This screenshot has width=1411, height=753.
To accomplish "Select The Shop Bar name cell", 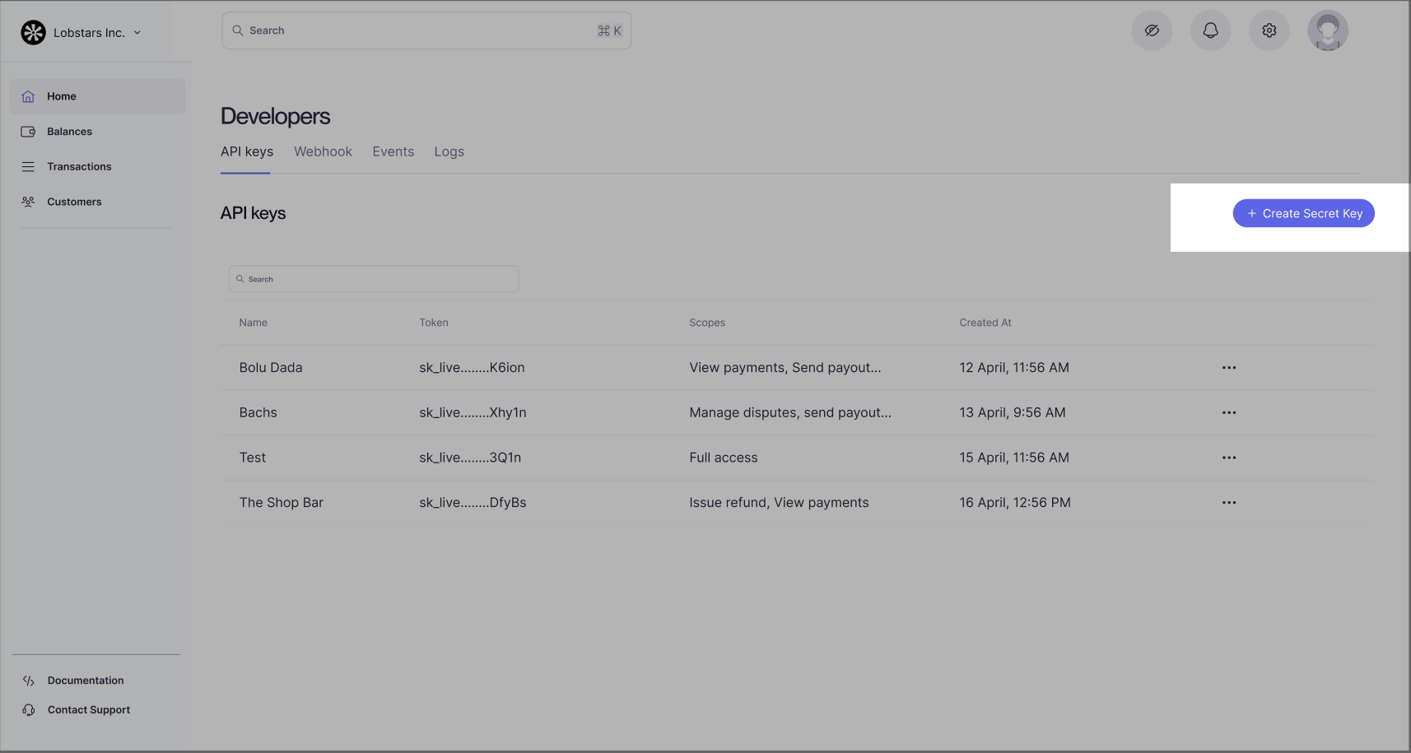I will (282, 503).
